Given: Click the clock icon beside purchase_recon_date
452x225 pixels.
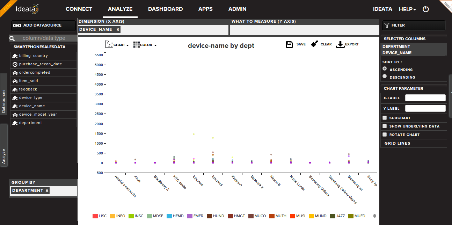Looking at the screenshot, I should (15, 64).
